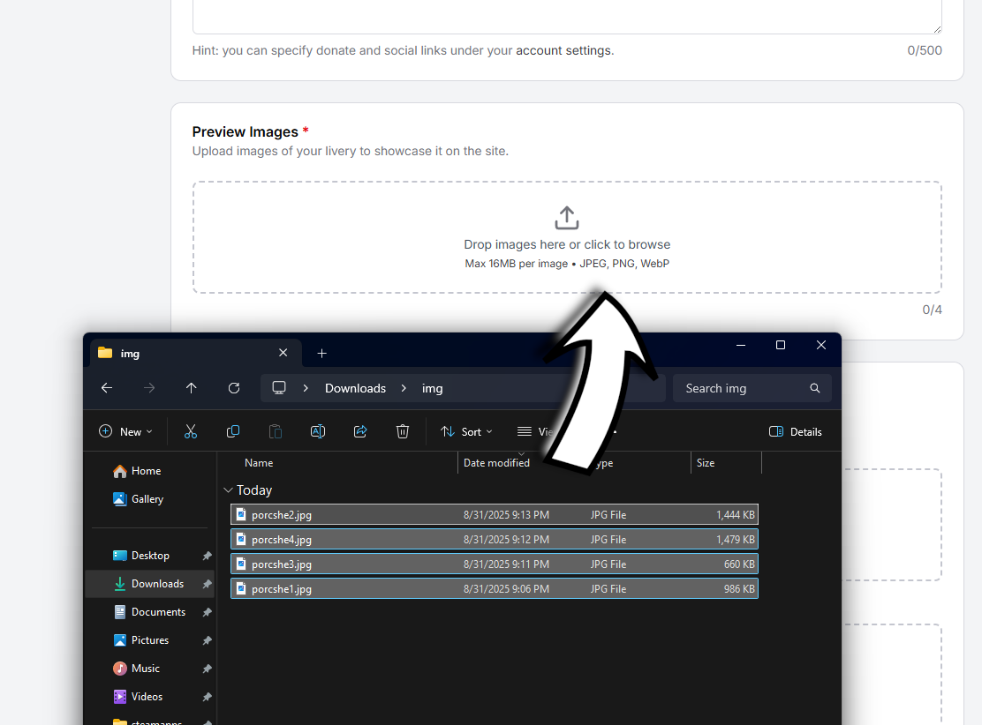Click the This PC monitor icon in address bar
The width and height of the screenshot is (982, 725).
(x=279, y=388)
